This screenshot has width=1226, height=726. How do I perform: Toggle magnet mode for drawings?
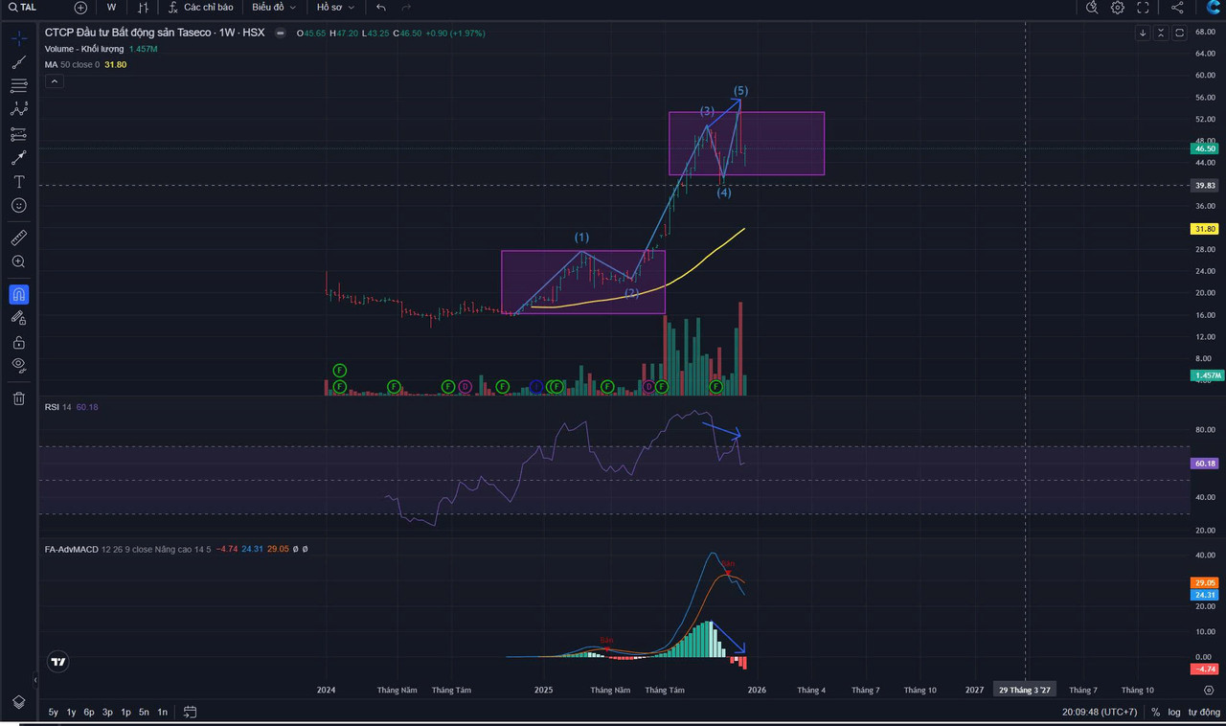(x=18, y=294)
